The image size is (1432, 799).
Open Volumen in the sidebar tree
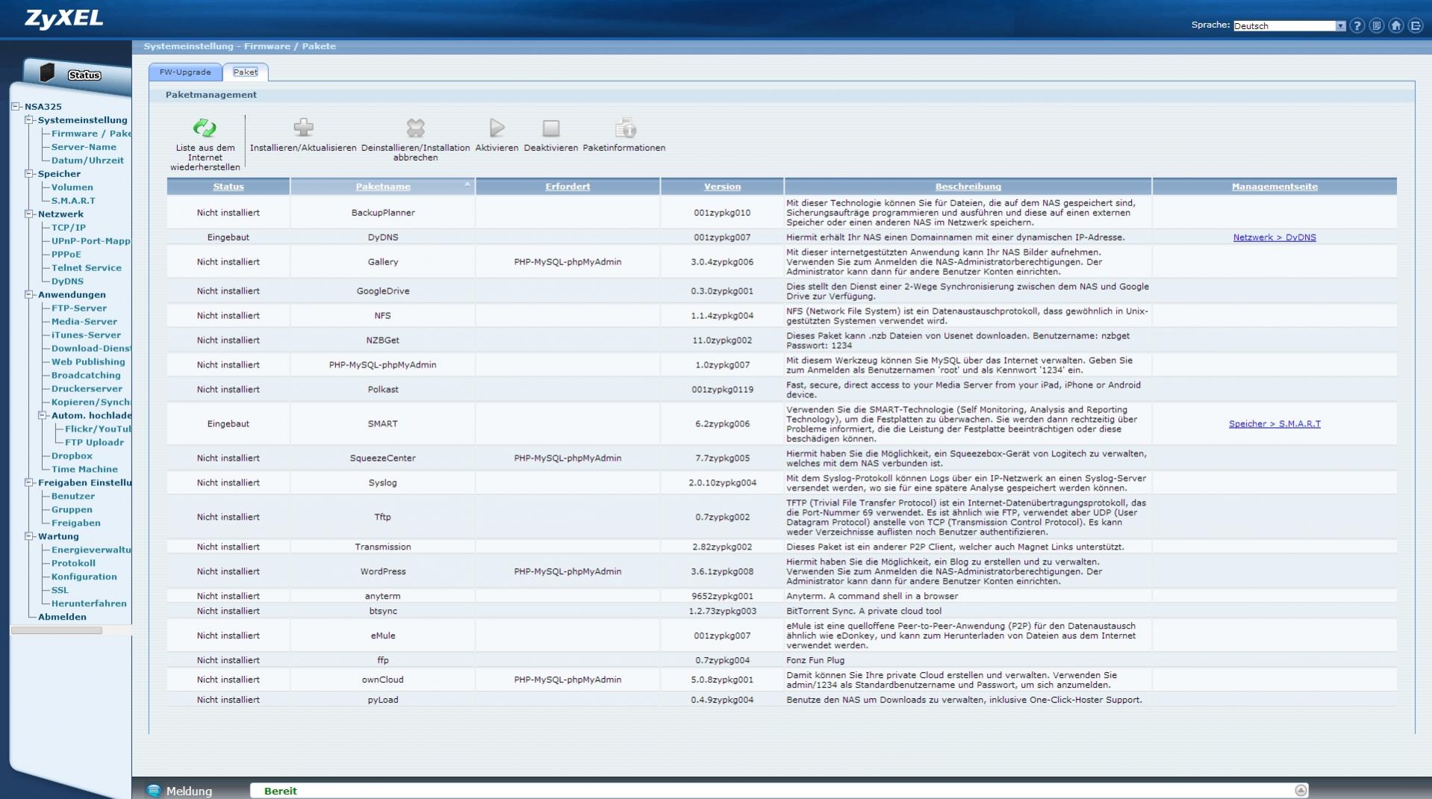[72, 187]
